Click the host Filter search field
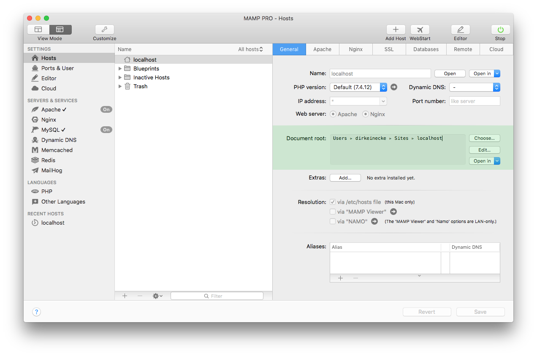 pos(217,296)
